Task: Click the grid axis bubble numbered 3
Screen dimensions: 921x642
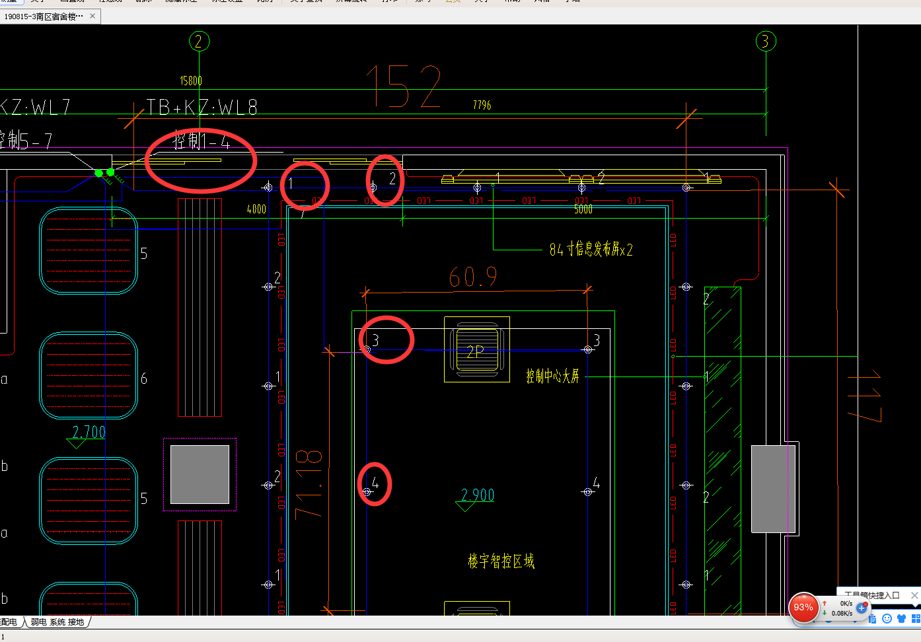Action: [x=766, y=42]
